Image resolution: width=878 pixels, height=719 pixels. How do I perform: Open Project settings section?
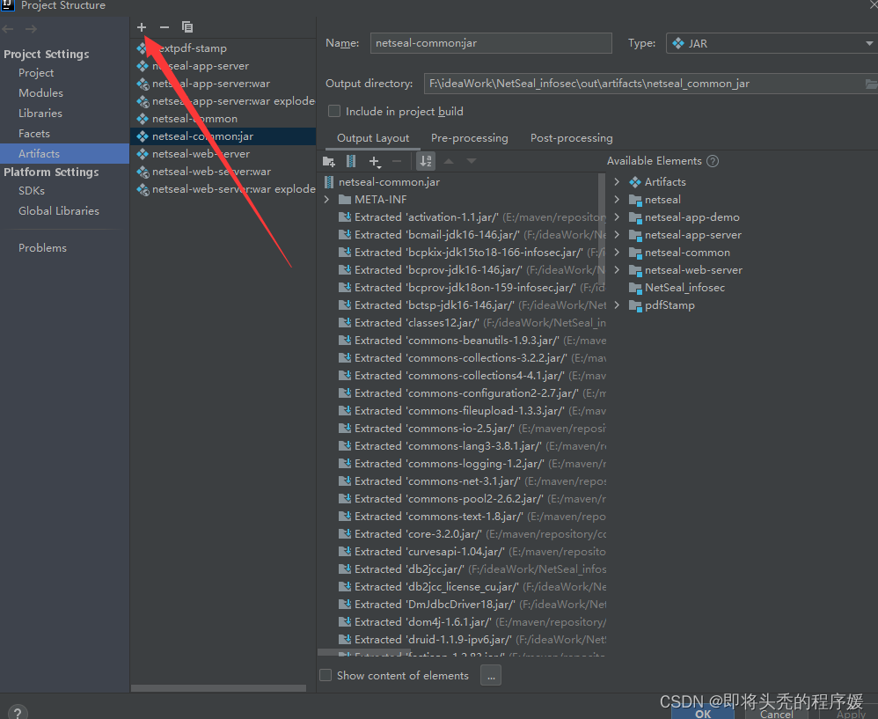(36, 73)
